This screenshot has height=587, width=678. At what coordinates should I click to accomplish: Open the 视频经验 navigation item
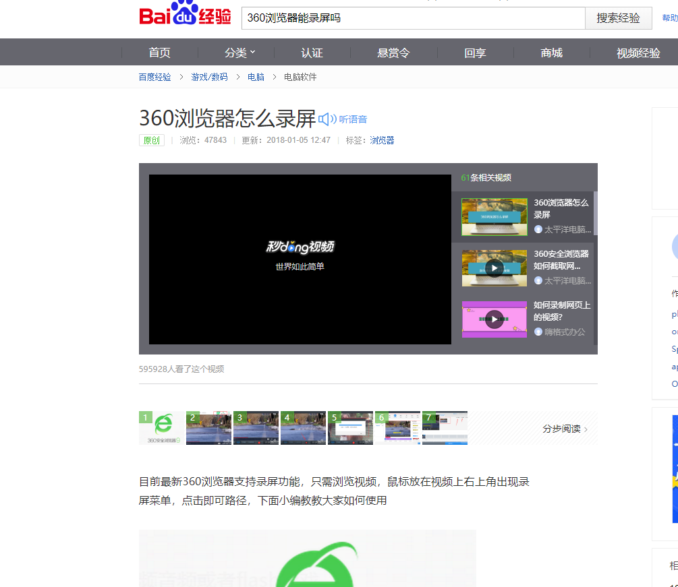point(638,53)
